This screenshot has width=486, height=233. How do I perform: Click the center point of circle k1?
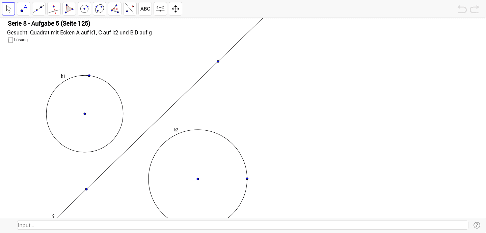[x=85, y=114]
